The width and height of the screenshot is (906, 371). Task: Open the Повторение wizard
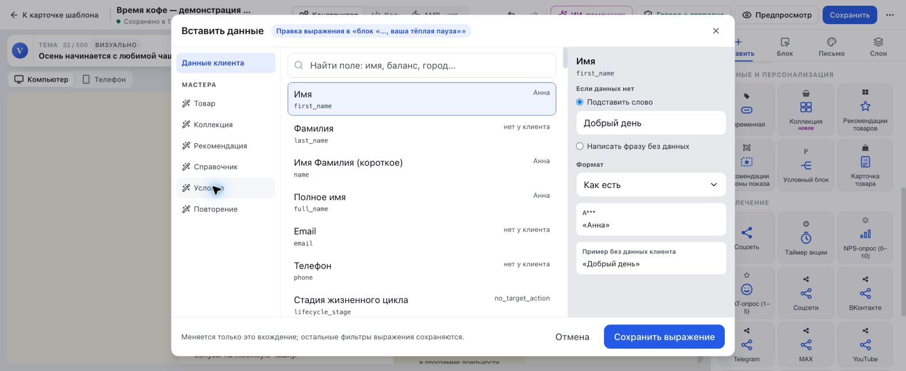pyautogui.click(x=225, y=209)
